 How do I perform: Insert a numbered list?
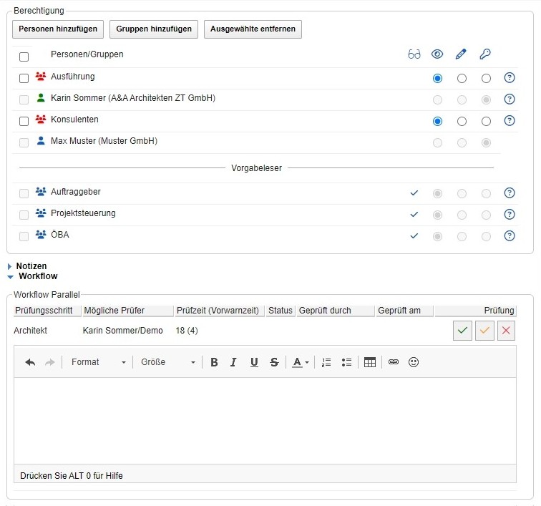click(x=326, y=362)
